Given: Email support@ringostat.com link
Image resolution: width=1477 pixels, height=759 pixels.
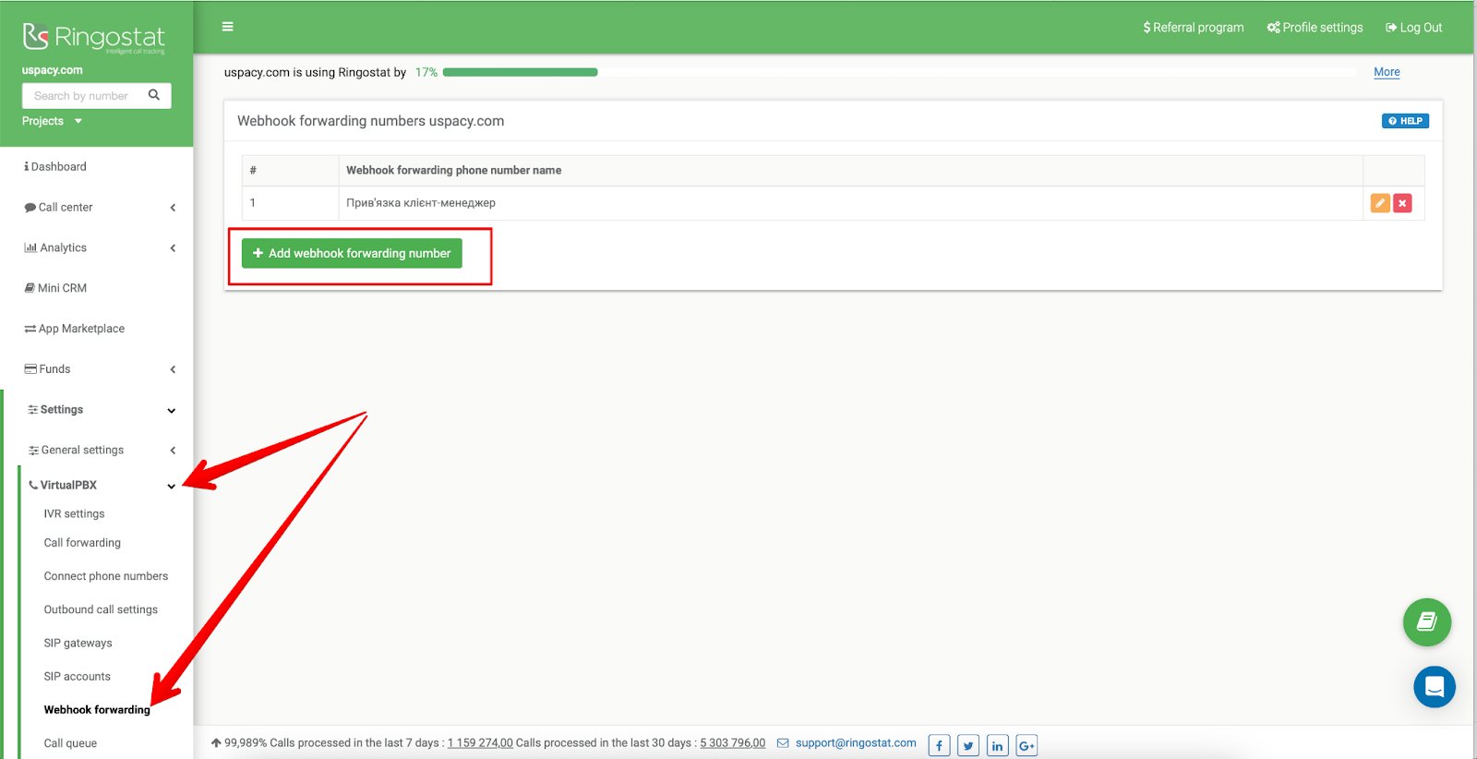Looking at the screenshot, I should [856, 742].
